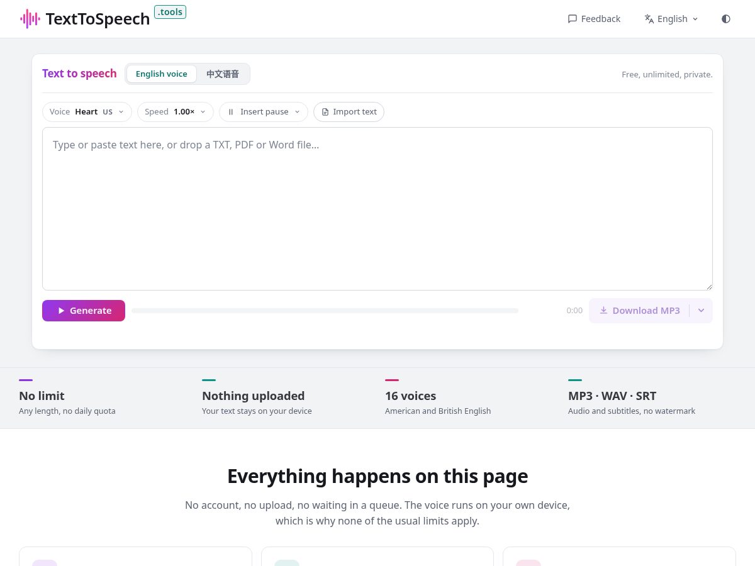Toggle dark mode contrast icon
The width and height of the screenshot is (755, 566).
(726, 19)
